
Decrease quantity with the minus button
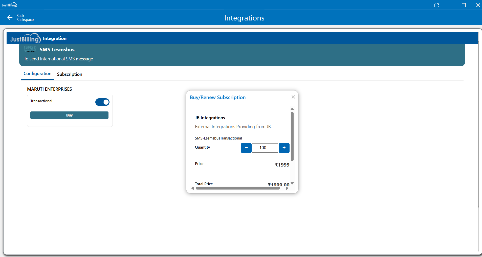[246, 148]
